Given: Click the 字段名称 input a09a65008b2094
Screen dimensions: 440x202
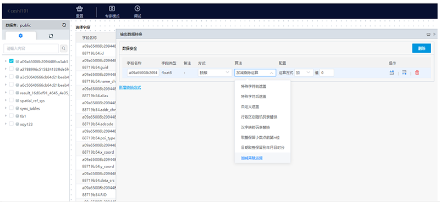Looking at the screenshot, I should (x=143, y=72).
